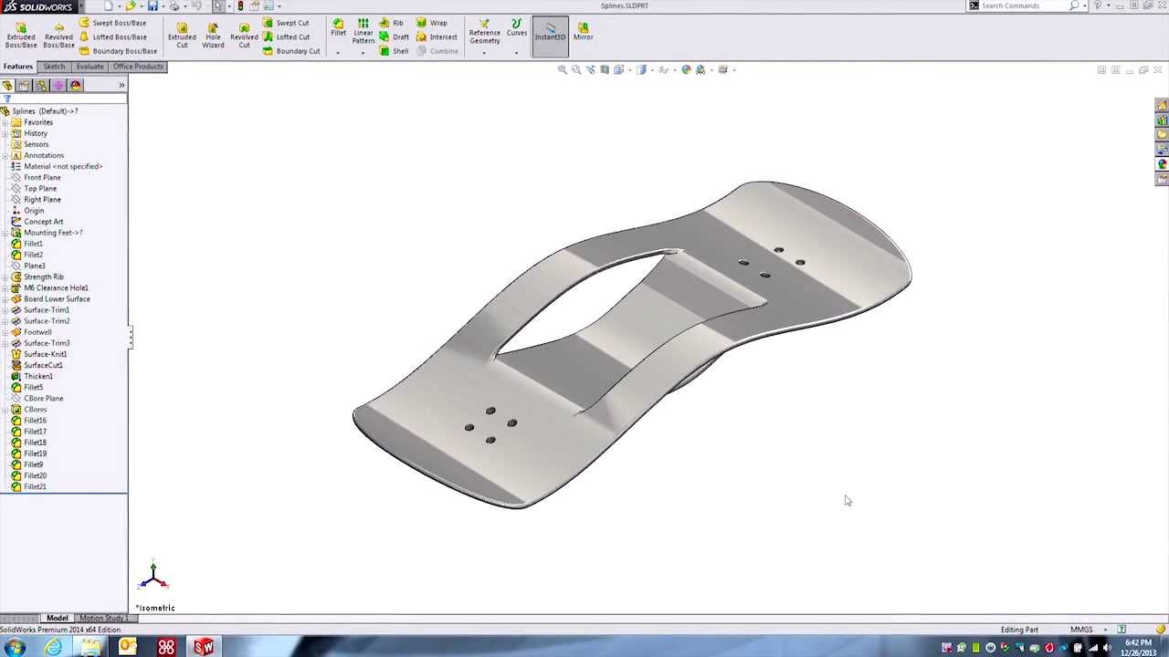Switch to the Features tab
Screen dimensions: 1169x657
point(18,67)
